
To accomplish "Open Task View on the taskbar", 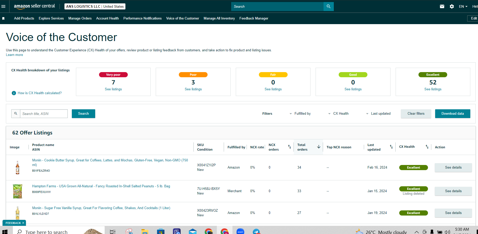I will [x=113, y=232].
